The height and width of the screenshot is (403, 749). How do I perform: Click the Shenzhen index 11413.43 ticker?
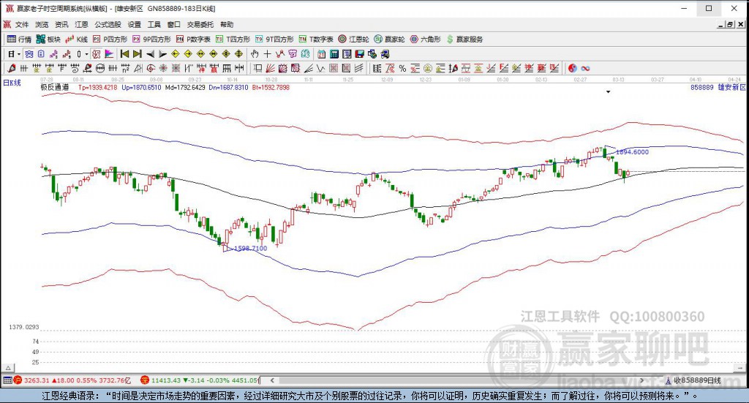(x=200, y=380)
